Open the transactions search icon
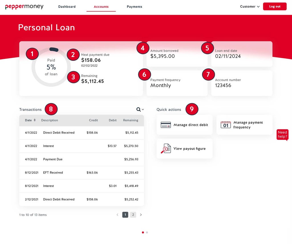The width and height of the screenshot is (292, 244). pos(139,109)
